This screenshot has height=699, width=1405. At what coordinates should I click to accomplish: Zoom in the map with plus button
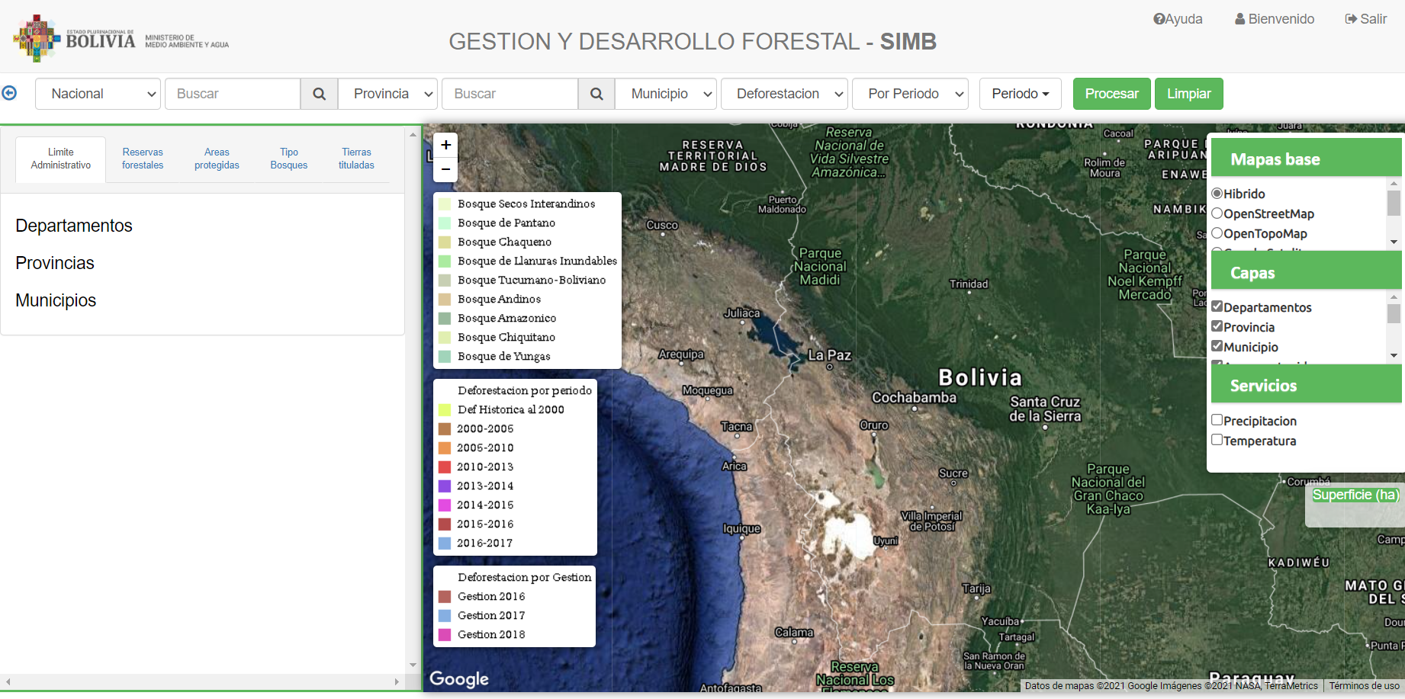(445, 145)
